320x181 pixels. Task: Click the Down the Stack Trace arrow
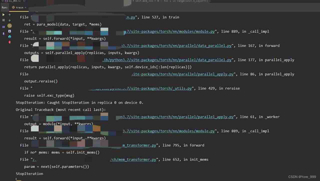9,20
